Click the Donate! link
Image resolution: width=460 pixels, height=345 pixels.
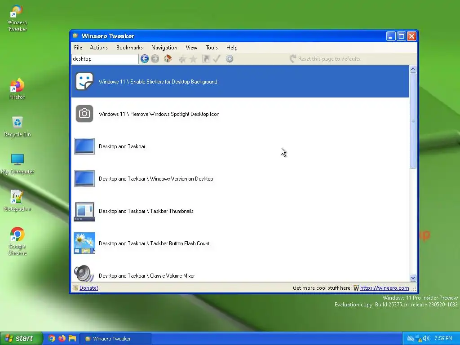coord(88,288)
